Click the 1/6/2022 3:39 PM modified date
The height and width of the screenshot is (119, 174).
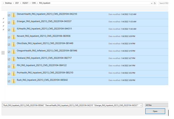128,36
